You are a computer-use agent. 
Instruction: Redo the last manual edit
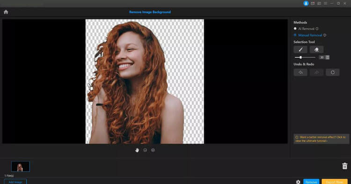pyautogui.click(x=316, y=72)
